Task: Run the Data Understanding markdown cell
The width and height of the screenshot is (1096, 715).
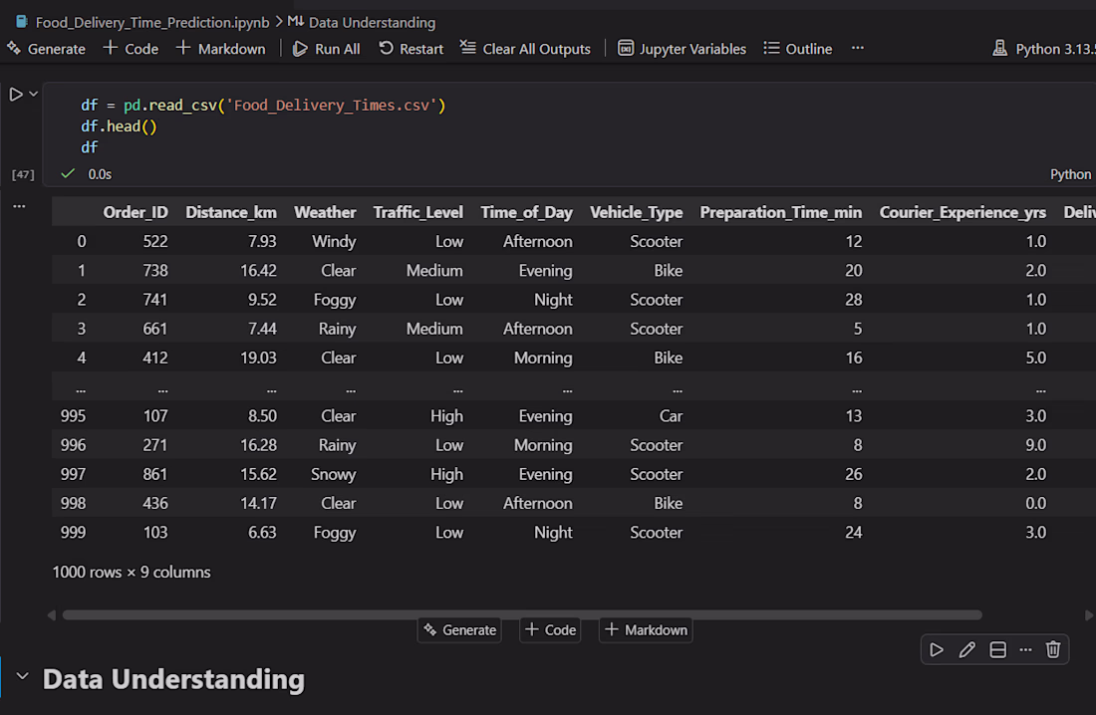Action: (937, 650)
